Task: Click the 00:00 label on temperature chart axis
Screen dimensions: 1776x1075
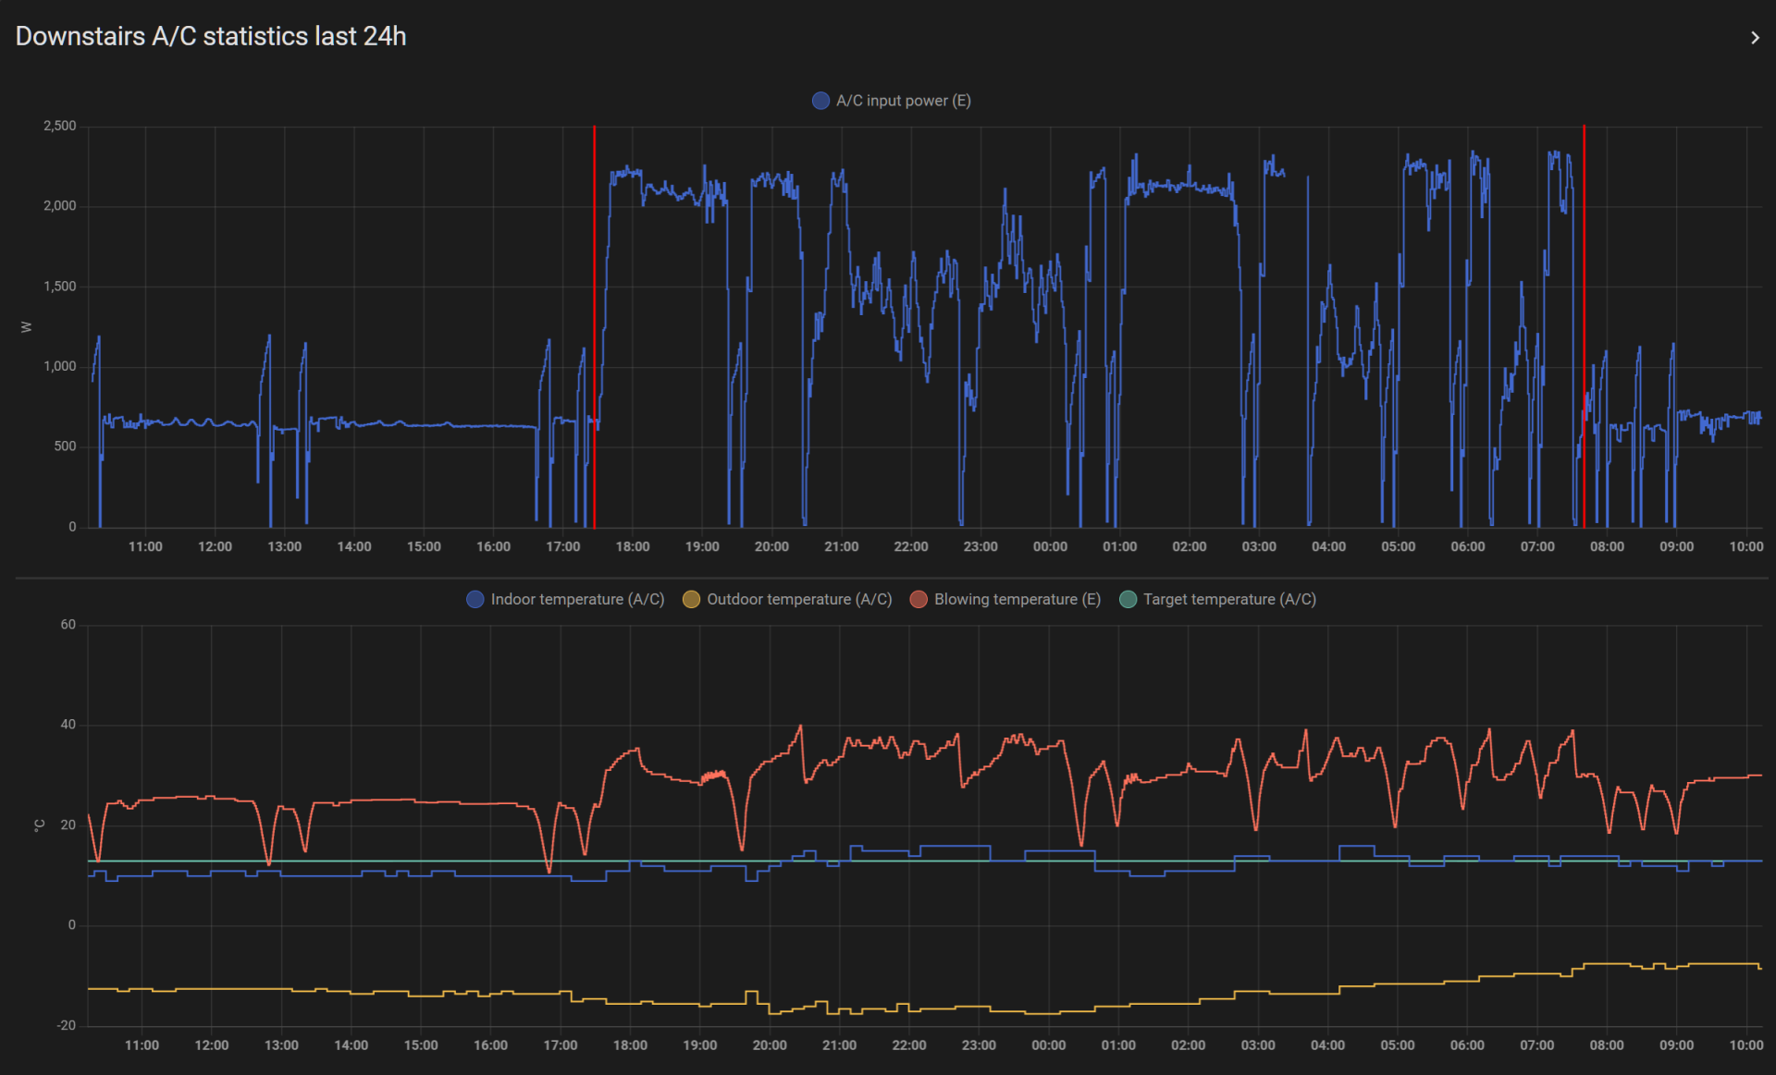Action: click(1048, 1044)
